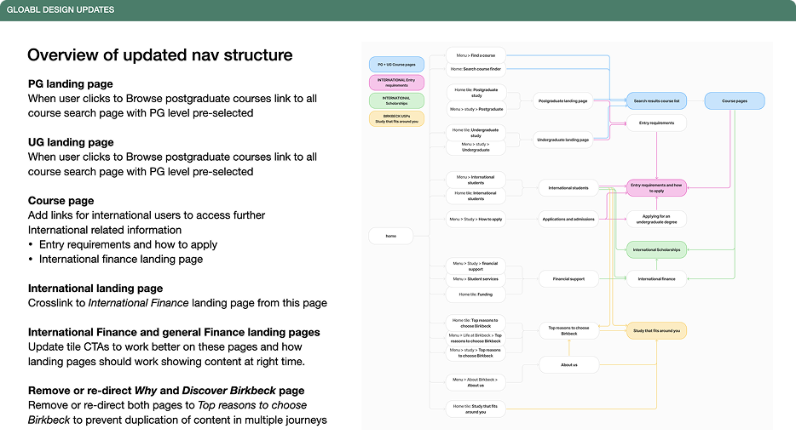Image resolution: width=796 pixels, height=446 pixels.
Task: Click the 'Course page' heading
Action: click(61, 201)
